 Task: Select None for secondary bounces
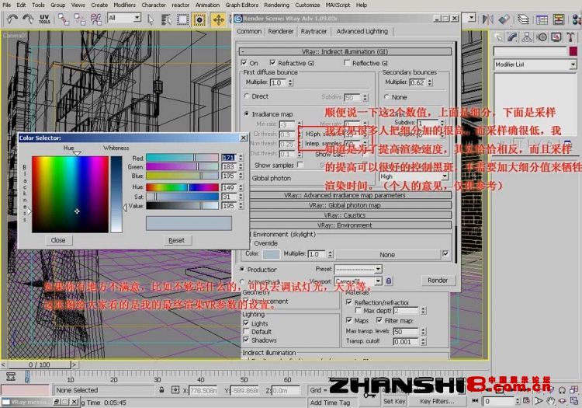[x=386, y=96]
